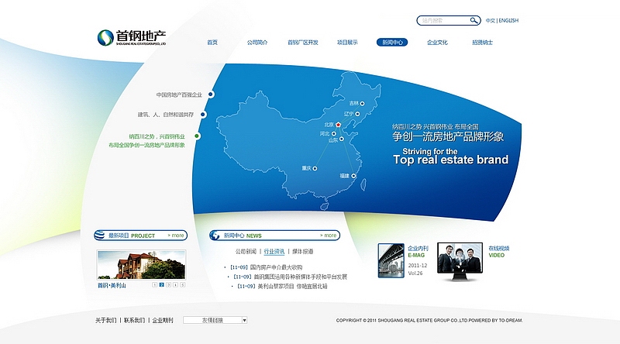The width and height of the screenshot is (620, 344).
Task: Select the 山东 map point
Action: [342, 139]
